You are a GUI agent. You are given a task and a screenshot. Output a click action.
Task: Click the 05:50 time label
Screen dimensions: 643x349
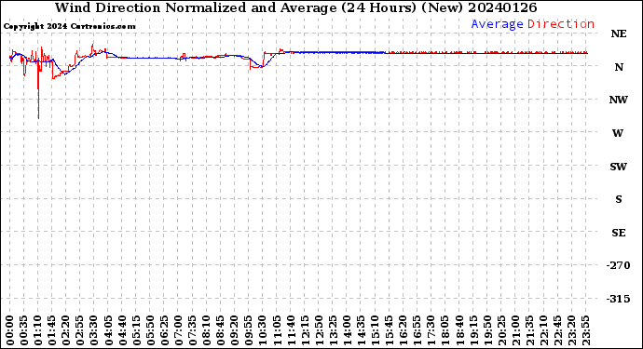coord(150,330)
